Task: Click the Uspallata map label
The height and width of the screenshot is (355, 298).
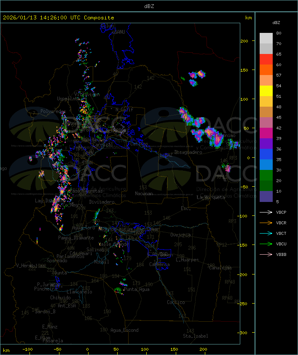Action: [x=69, y=99]
